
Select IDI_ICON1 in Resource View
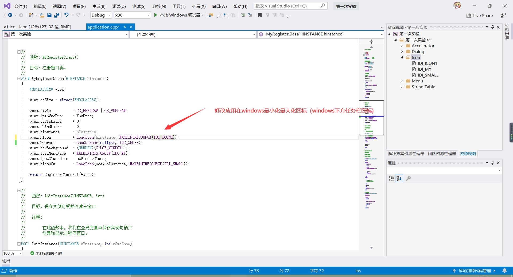pyautogui.click(x=427, y=63)
